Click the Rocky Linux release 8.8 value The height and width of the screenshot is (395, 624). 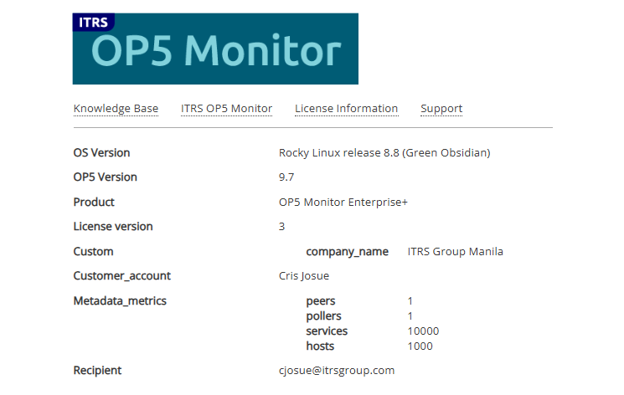pyautogui.click(x=384, y=153)
